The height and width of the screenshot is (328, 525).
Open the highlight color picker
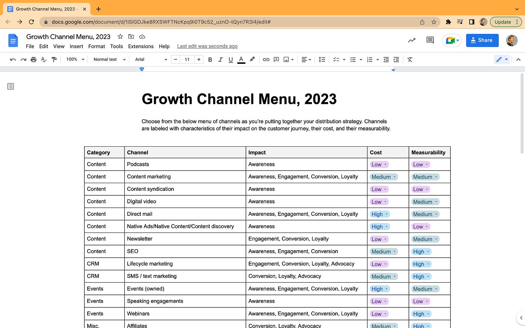click(x=252, y=59)
